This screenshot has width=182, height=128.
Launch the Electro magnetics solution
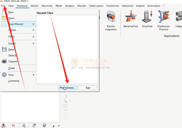111,21
